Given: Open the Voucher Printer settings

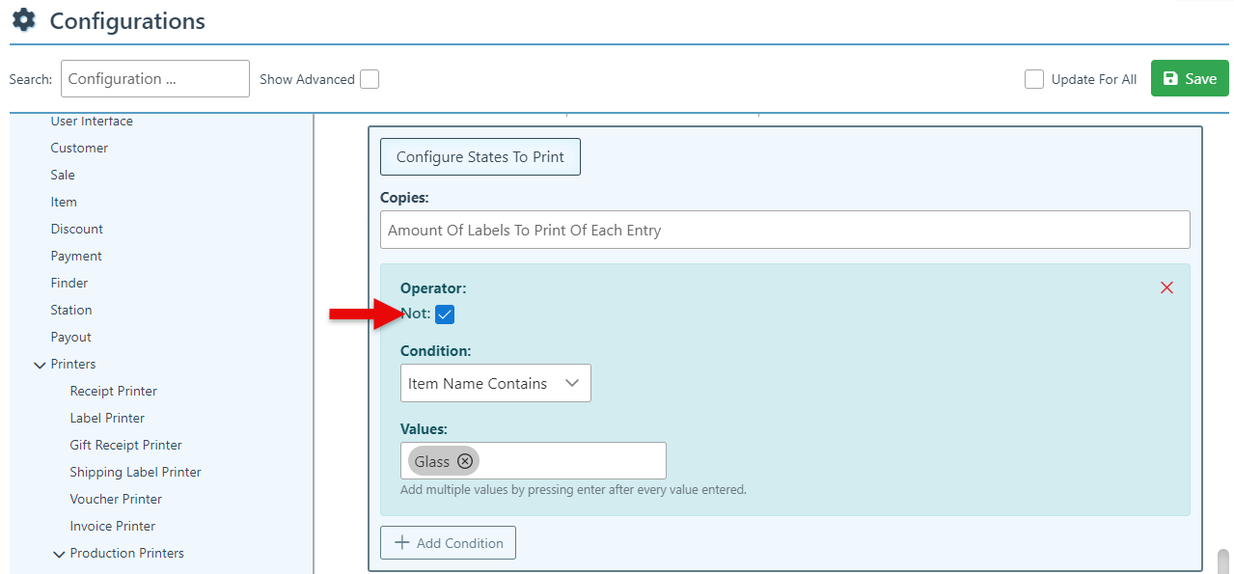Looking at the screenshot, I should [x=116, y=499].
